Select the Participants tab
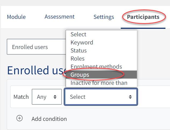 143,17
